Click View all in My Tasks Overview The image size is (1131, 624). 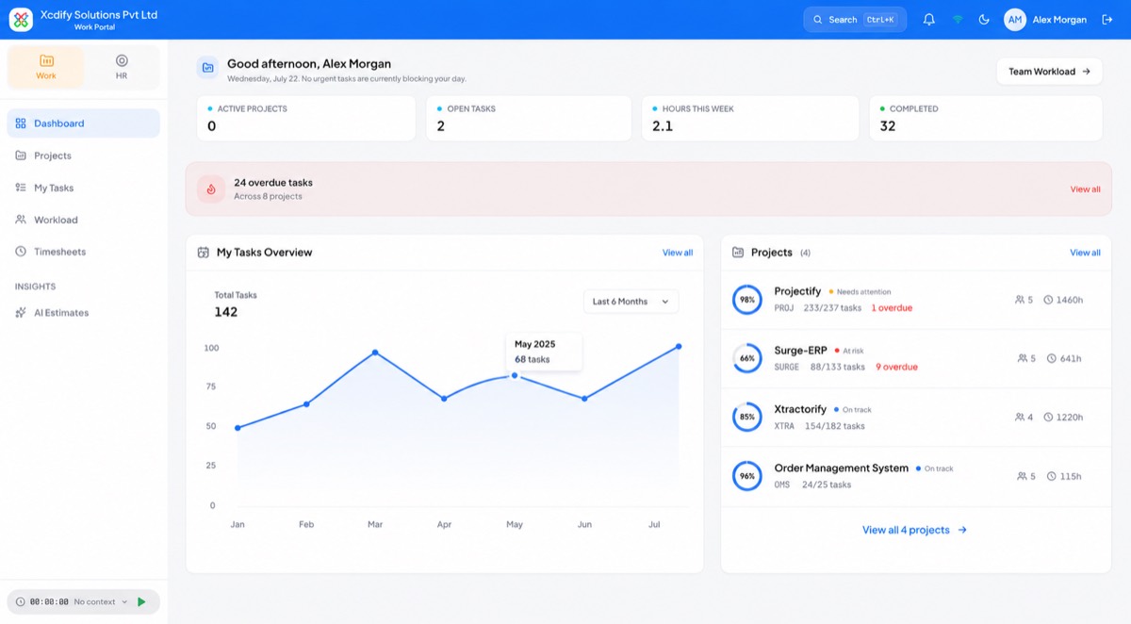tap(678, 253)
